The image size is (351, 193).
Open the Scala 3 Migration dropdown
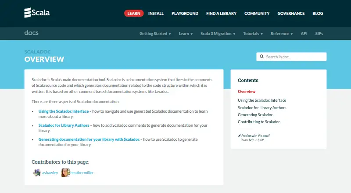coord(218,34)
